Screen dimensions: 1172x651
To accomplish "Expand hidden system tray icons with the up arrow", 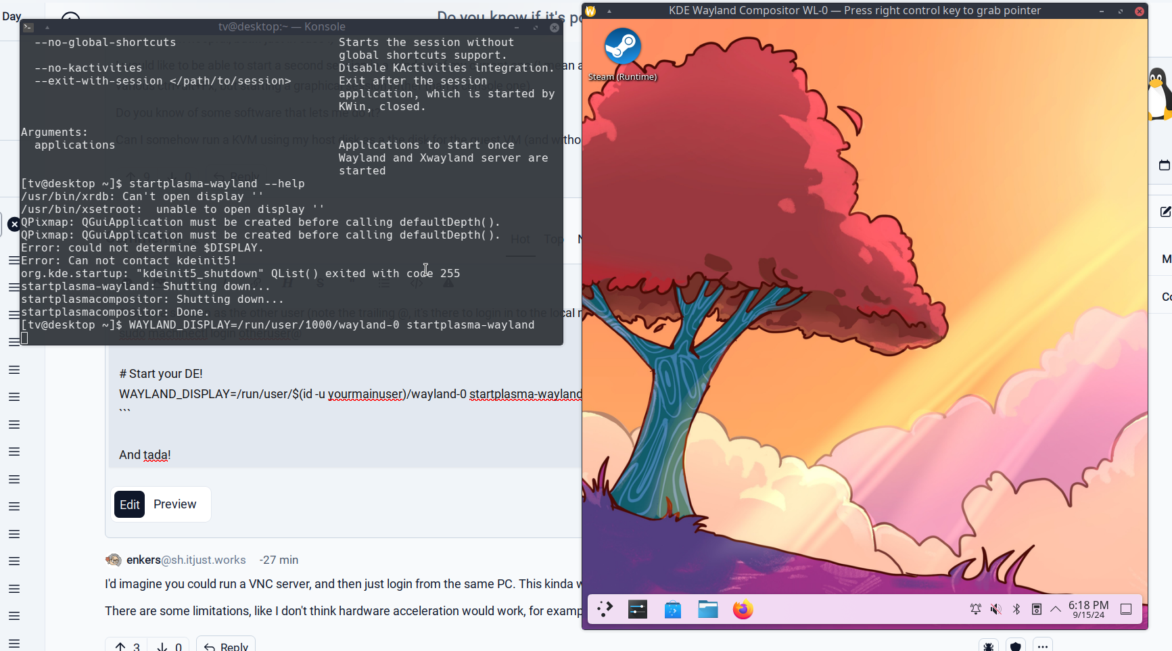I will 1056,609.
